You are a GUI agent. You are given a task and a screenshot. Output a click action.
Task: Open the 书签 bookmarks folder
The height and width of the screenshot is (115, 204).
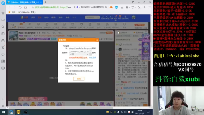[x=12, y=12]
